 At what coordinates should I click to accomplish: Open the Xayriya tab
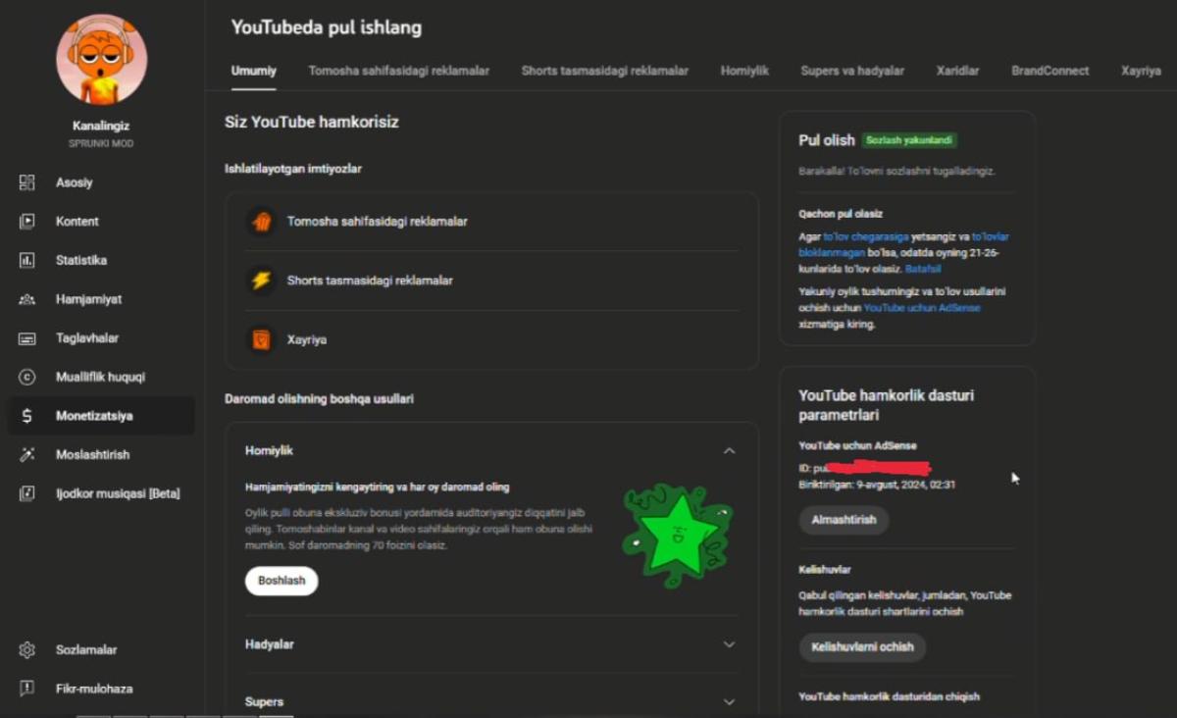click(1141, 71)
